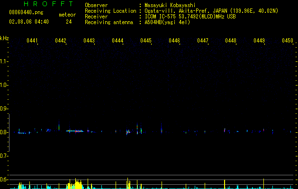The height and width of the screenshot is (189, 298).
Task: Click the 0449 time marker
Action: click(x=259, y=41)
